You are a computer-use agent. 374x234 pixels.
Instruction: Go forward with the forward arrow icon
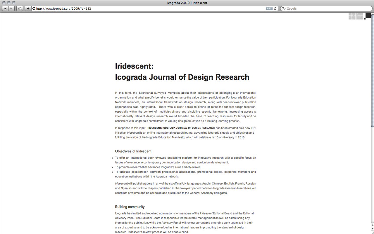[x=11, y=8]
